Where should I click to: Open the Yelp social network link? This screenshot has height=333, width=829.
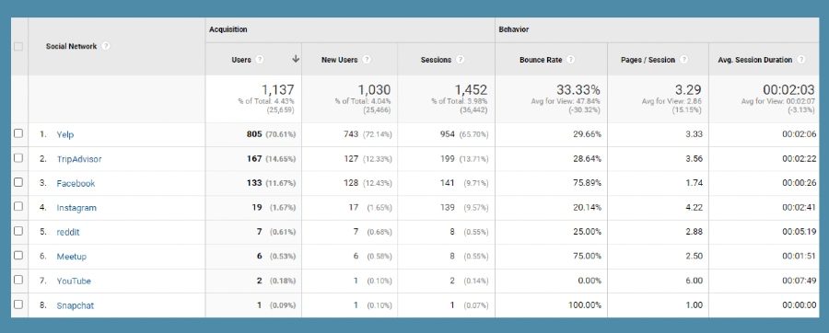(x=65, y=134)
